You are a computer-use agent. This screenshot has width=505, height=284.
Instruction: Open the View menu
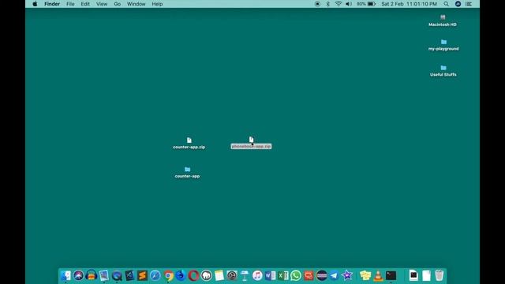102,4
